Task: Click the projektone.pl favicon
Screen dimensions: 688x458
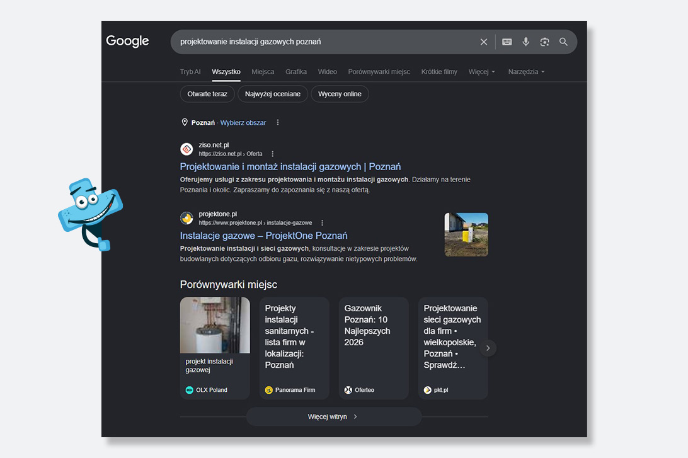Action: point(186,218)
